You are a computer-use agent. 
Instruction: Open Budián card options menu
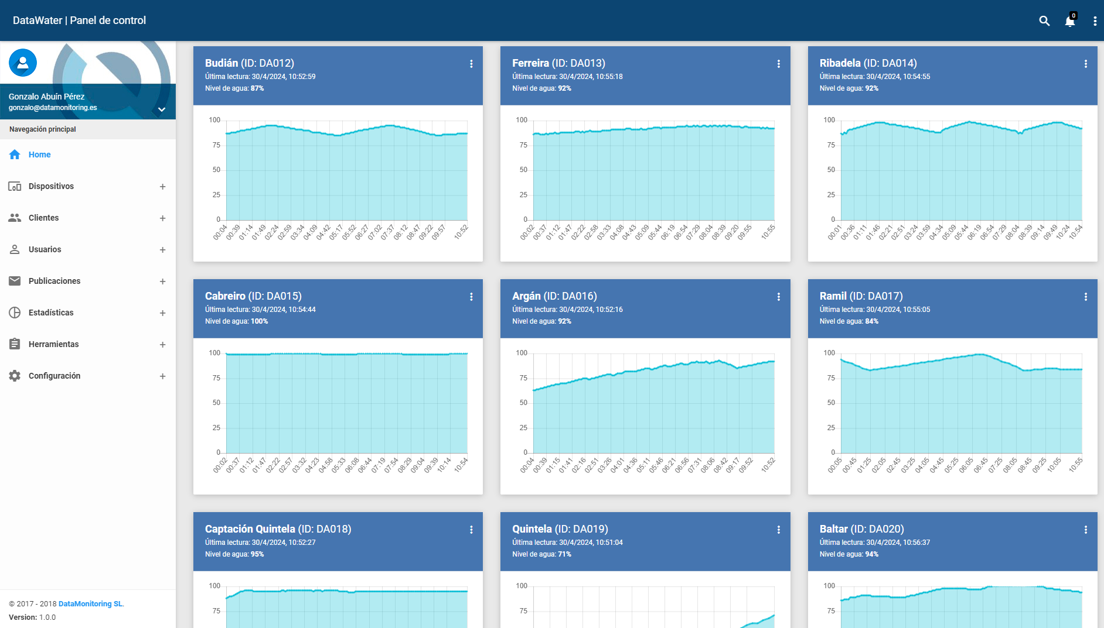click(471, 64)
